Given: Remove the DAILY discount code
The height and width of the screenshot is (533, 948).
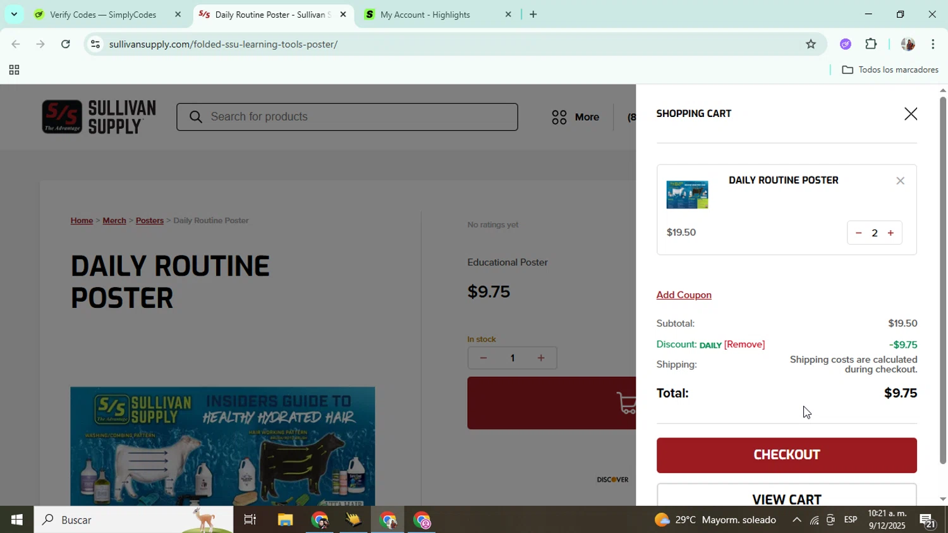Looking at the screenshot, I should [744, 345].
